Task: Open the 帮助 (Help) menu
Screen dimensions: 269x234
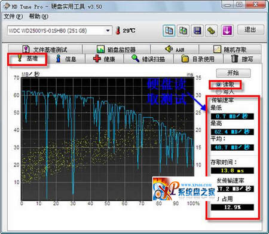Action: 38,17
